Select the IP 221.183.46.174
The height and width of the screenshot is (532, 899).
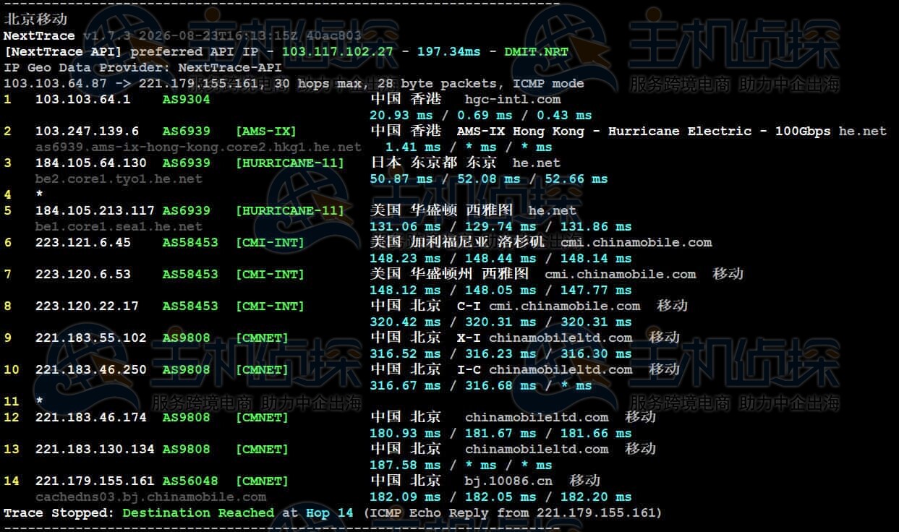[91, 417]
